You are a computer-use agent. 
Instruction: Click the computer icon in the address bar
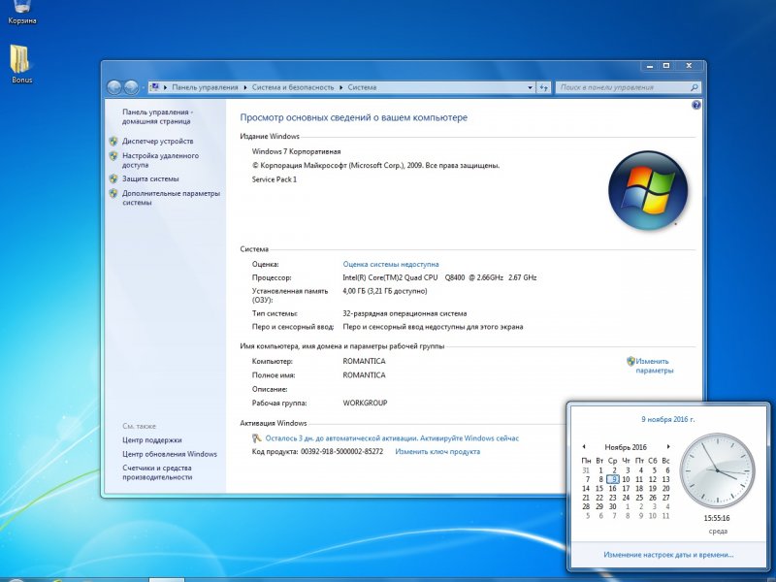tap(154, 87)
